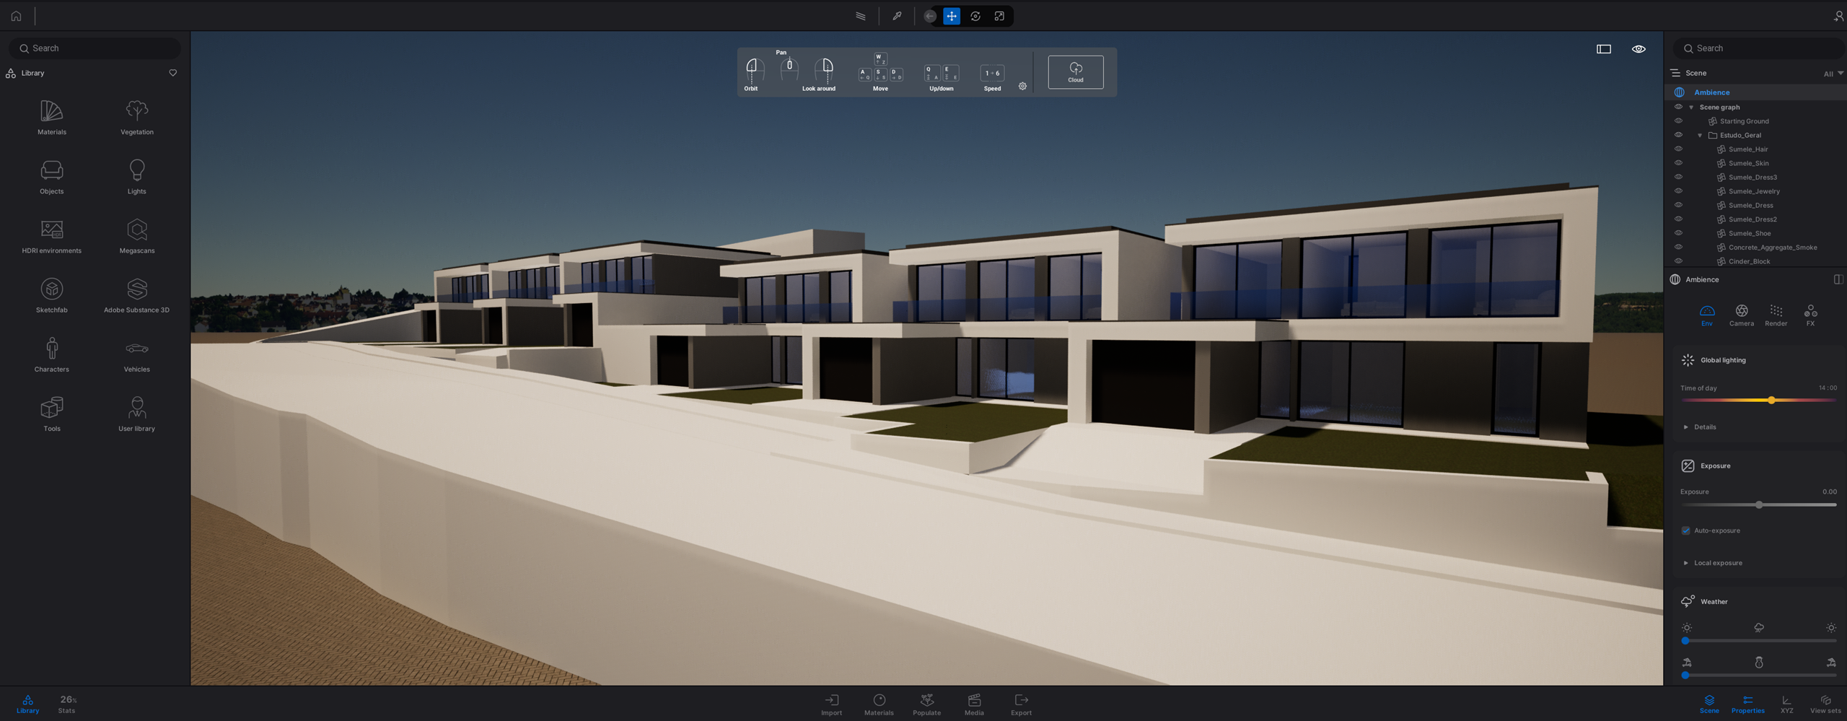Image resolution: width=1847 pixels, height=721 pixels.
Task: Open HDRI environments library
Action: point(51,236)
